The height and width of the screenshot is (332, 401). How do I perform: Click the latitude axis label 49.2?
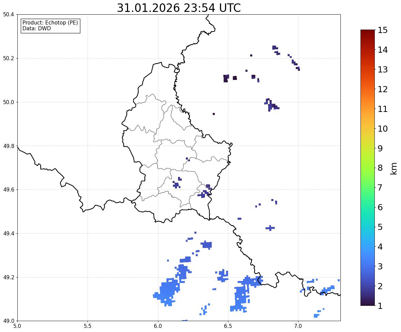pos(9,277)
